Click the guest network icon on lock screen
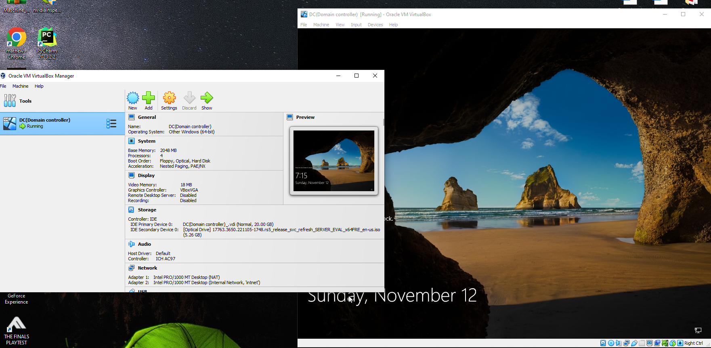 [x=698, y=331]
